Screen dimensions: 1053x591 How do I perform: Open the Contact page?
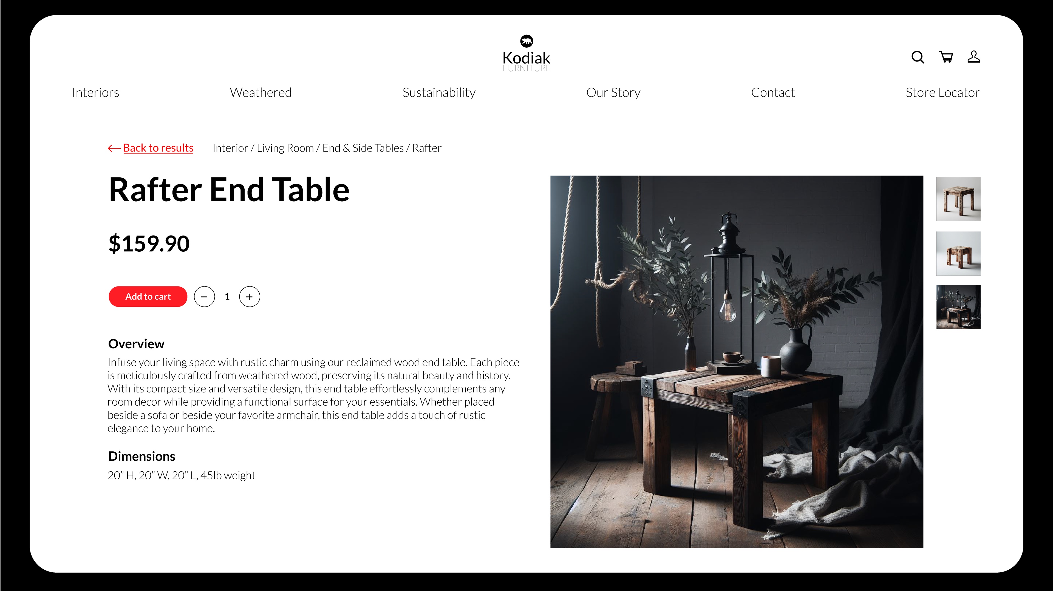pos(773,93)
